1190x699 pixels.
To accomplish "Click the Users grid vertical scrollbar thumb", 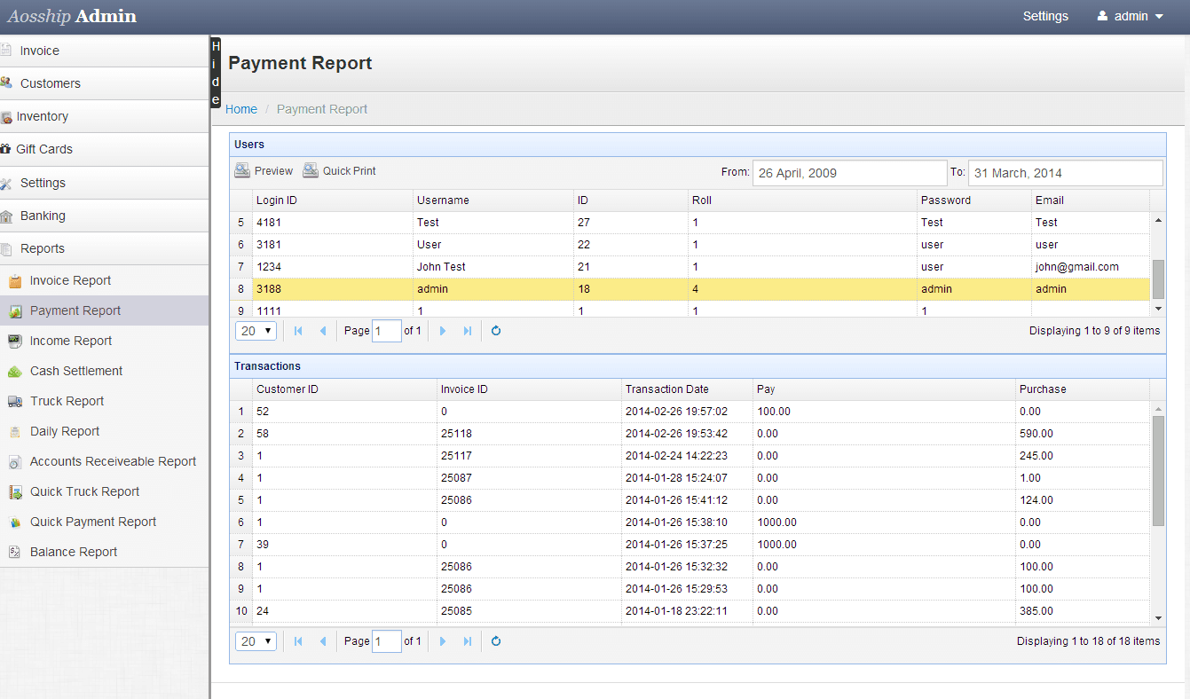I will click(1157, 279).
